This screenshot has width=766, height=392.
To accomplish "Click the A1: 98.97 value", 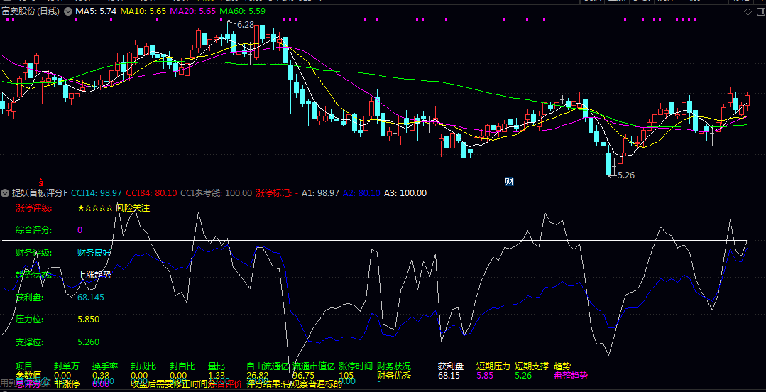I will [x=320, y=193].
